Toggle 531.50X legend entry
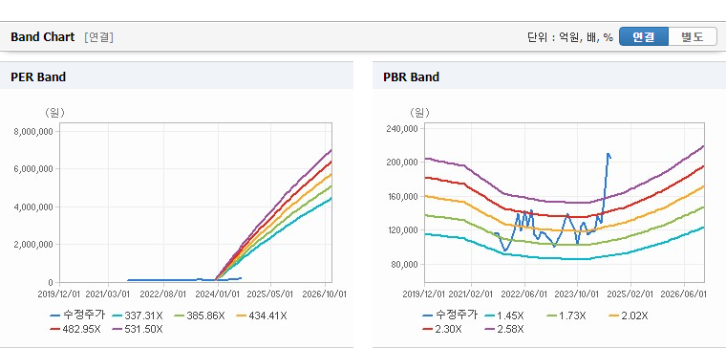The image size is (726, 348). coord(138,329)
